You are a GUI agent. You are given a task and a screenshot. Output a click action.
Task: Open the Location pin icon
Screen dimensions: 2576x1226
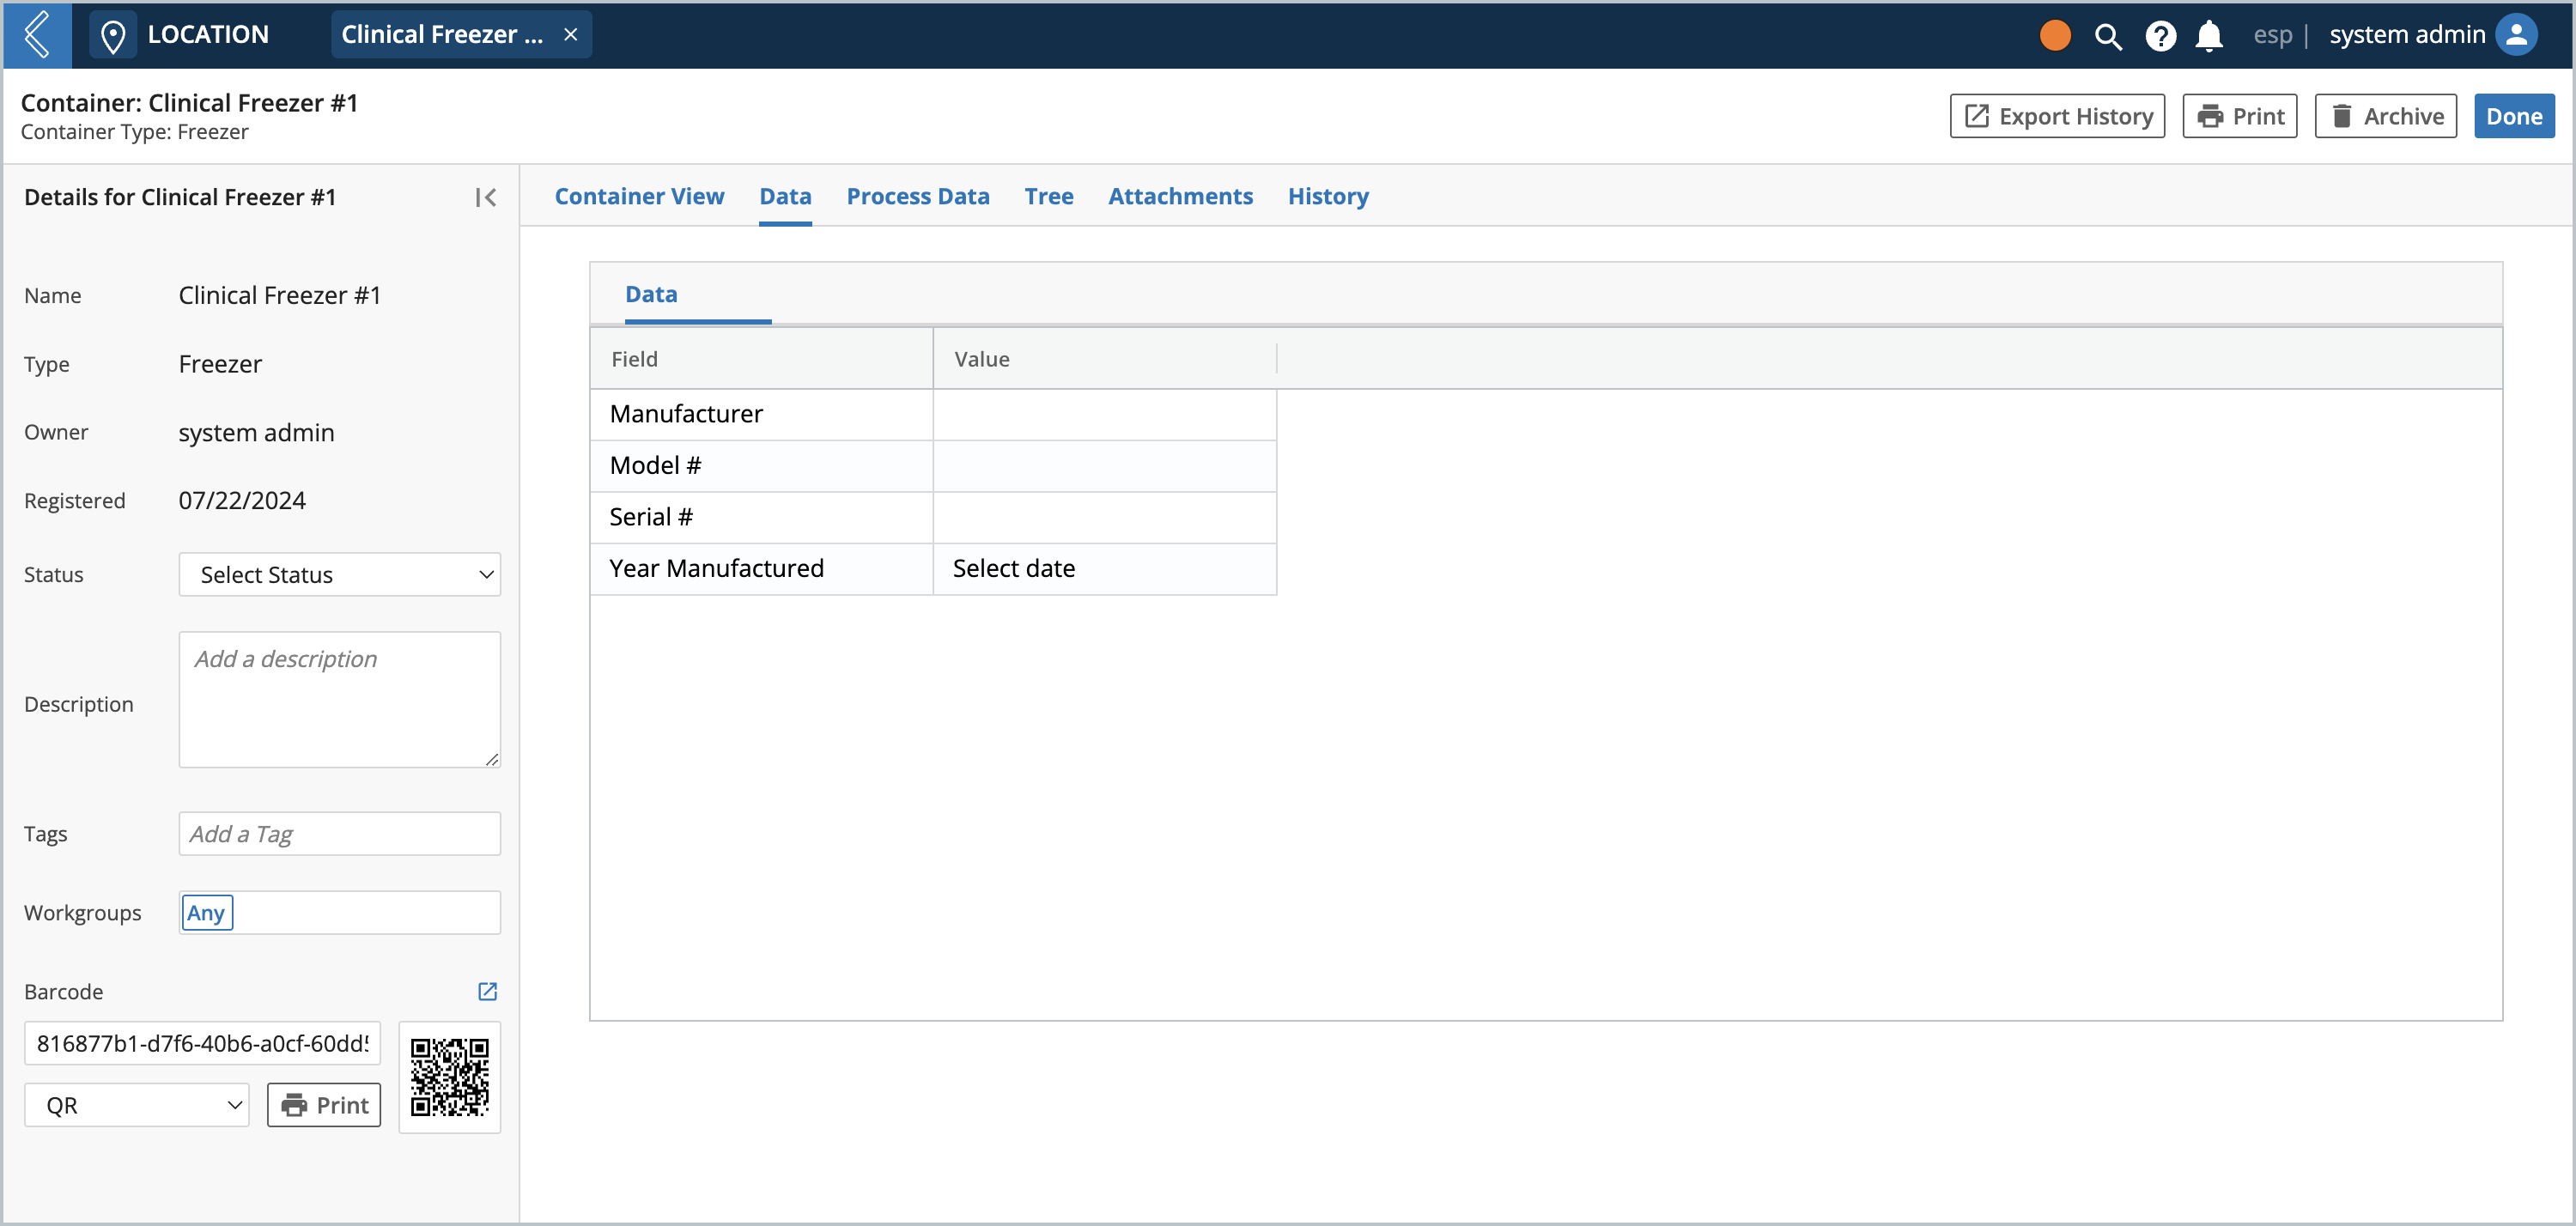(113, 35)
